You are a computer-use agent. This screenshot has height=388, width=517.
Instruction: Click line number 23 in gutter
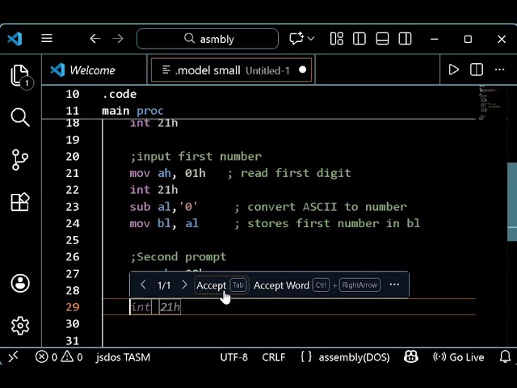click(x=73, y=207)
